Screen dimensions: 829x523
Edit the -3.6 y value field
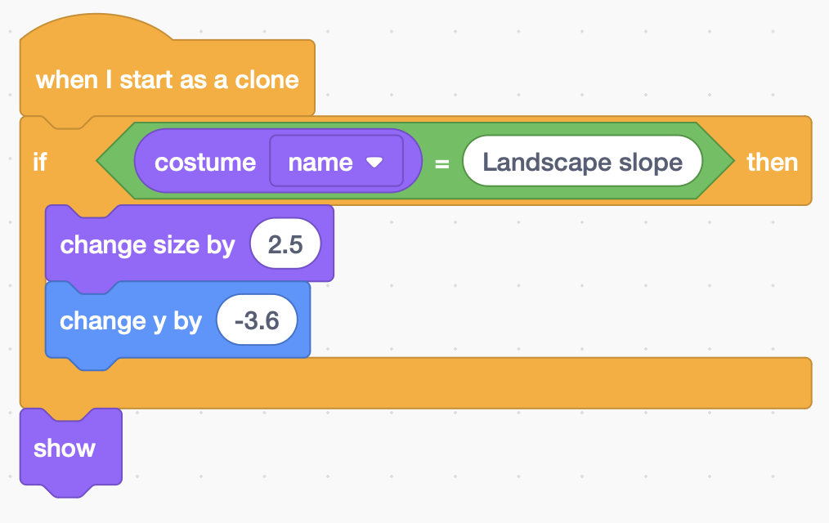click(x=256, y=320)
